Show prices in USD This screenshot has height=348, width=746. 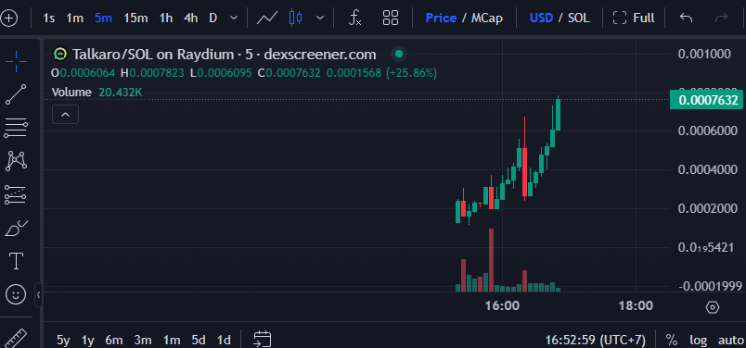tap(541, 19)
